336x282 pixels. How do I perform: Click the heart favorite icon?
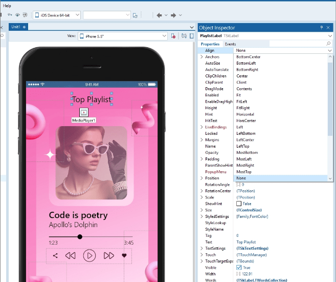[x=124, y=255]
